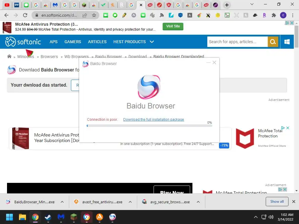Image resolution: width=299 pixels, height=224 pixels.
Task: Open the Malwarebytes tab with blue M icon
Action: (x=55, y=5)
